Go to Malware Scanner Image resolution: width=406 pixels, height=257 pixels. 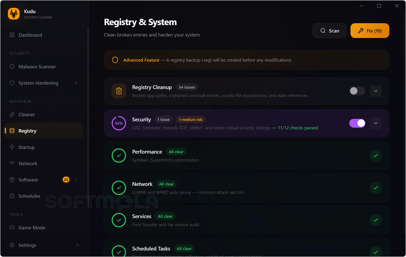coord(44,67)
